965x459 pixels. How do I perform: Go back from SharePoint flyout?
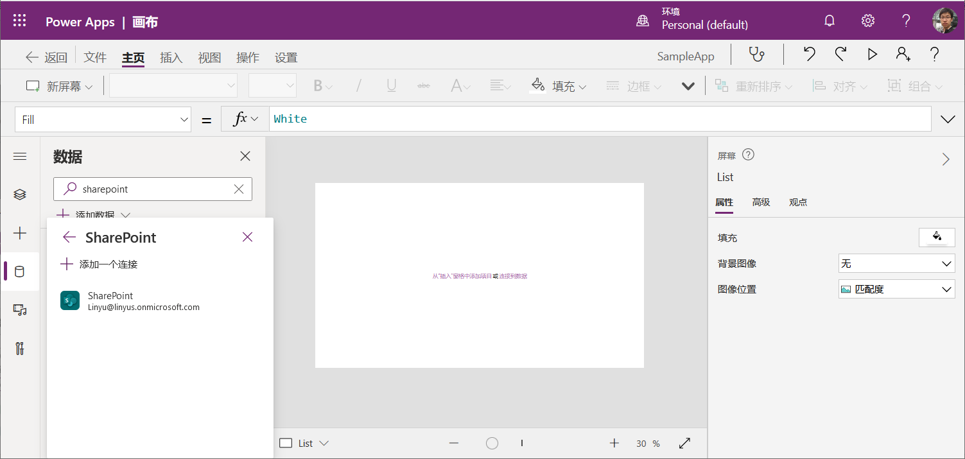tap(69, 238)
